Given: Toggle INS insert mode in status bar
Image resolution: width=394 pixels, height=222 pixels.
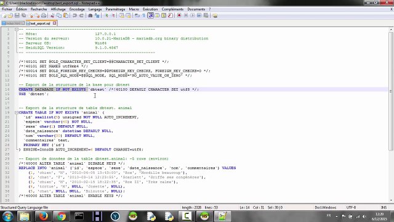Looking at the screenshot, I should pyautogui.click(x=384, y=207).
